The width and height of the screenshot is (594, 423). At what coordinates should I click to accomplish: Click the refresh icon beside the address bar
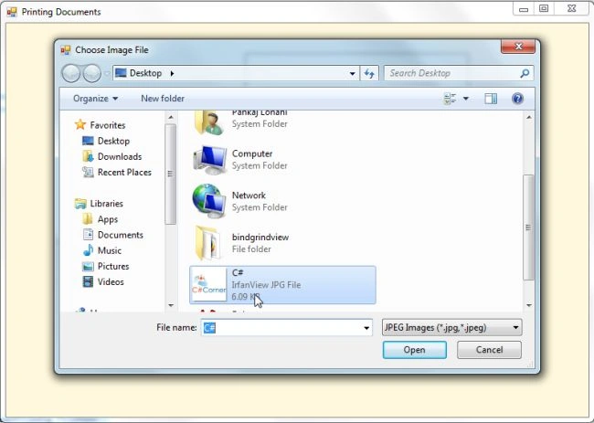369,73
